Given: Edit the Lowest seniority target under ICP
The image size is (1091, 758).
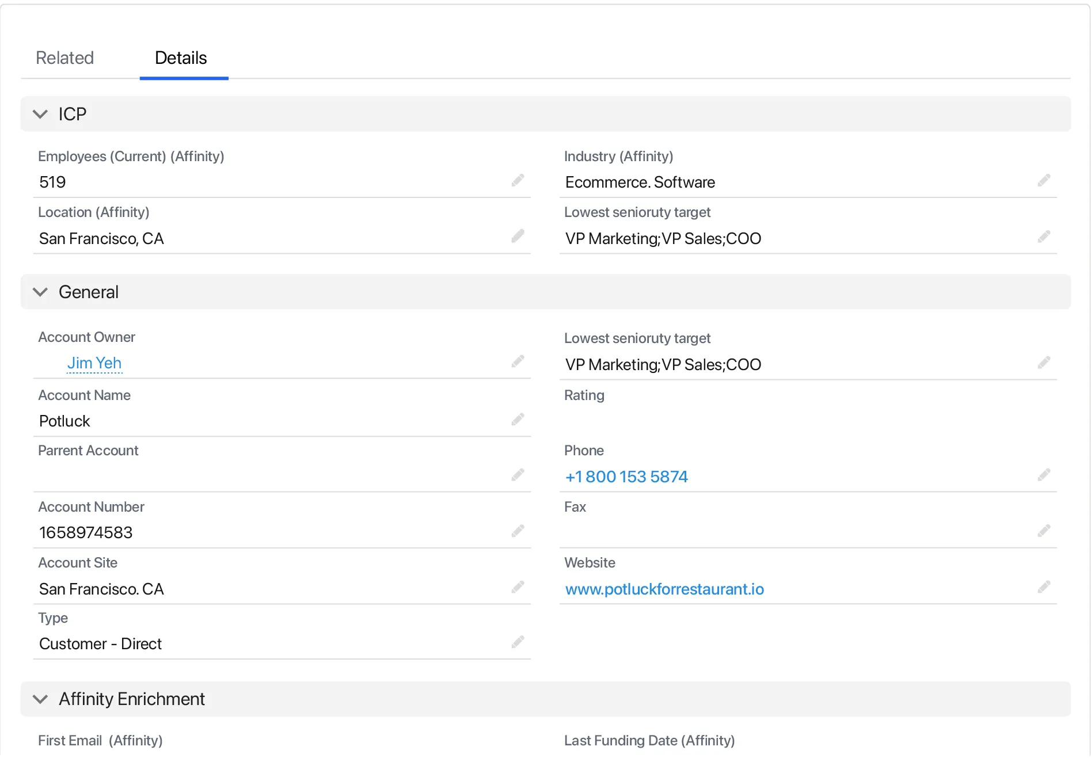Looking at the screenshot, I should point(1044,237).
